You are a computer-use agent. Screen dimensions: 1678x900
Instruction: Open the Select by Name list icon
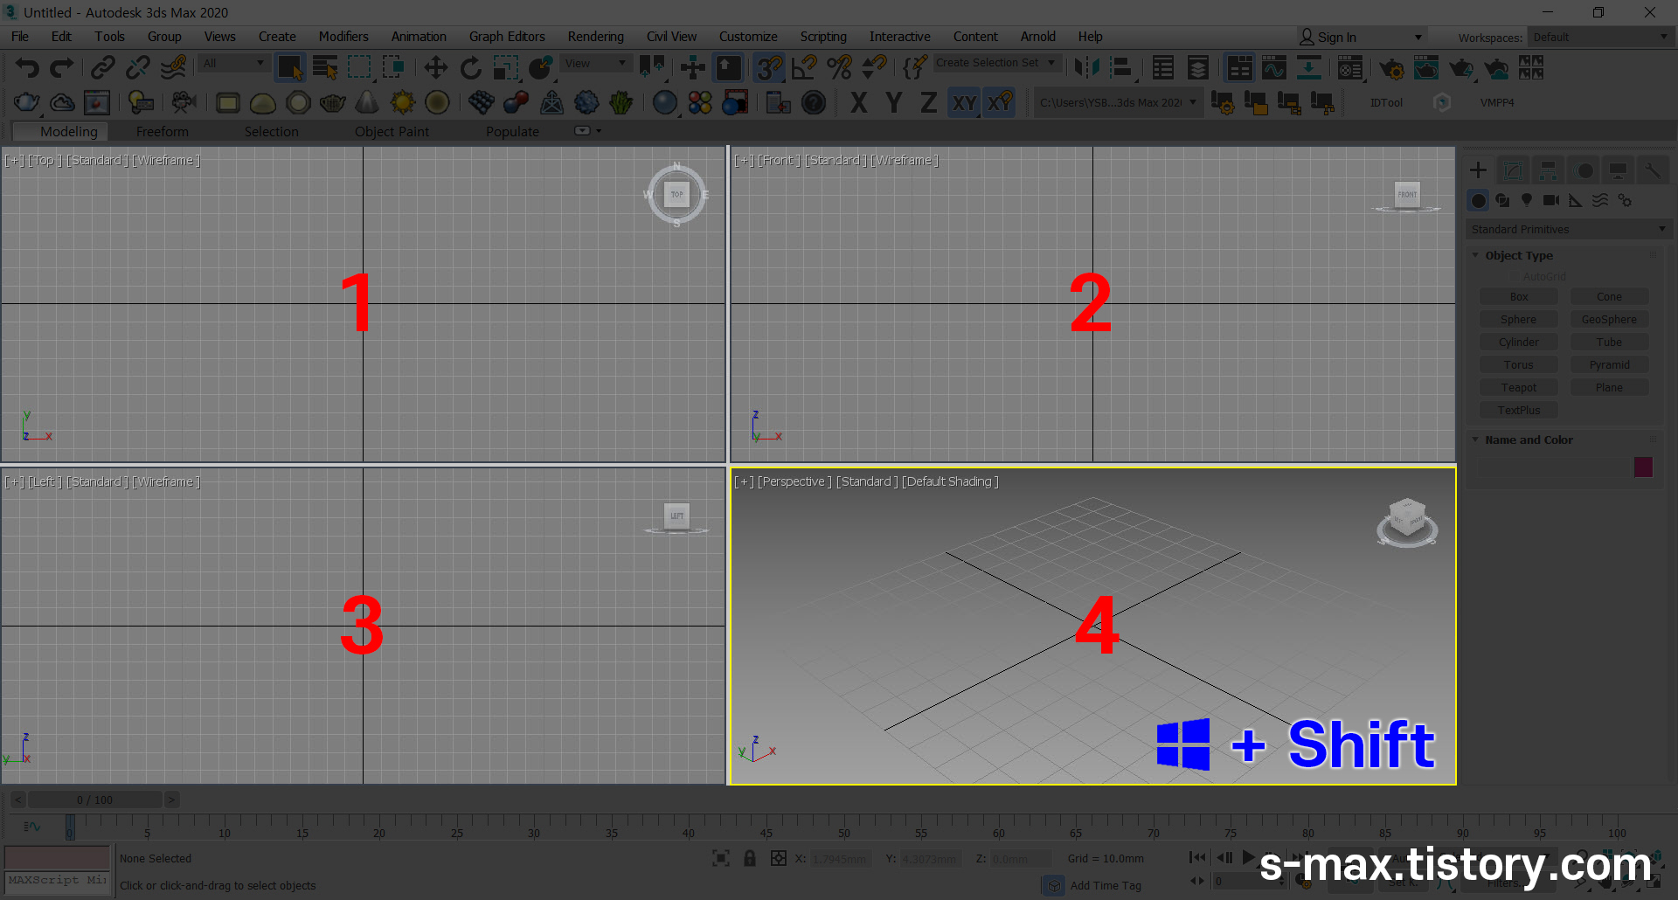(x=325, y=67)
